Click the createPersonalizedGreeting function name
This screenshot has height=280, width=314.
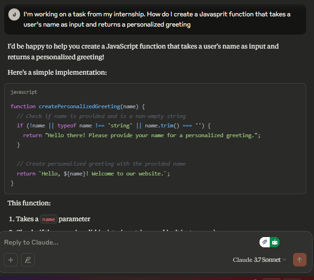pos(79,106)
